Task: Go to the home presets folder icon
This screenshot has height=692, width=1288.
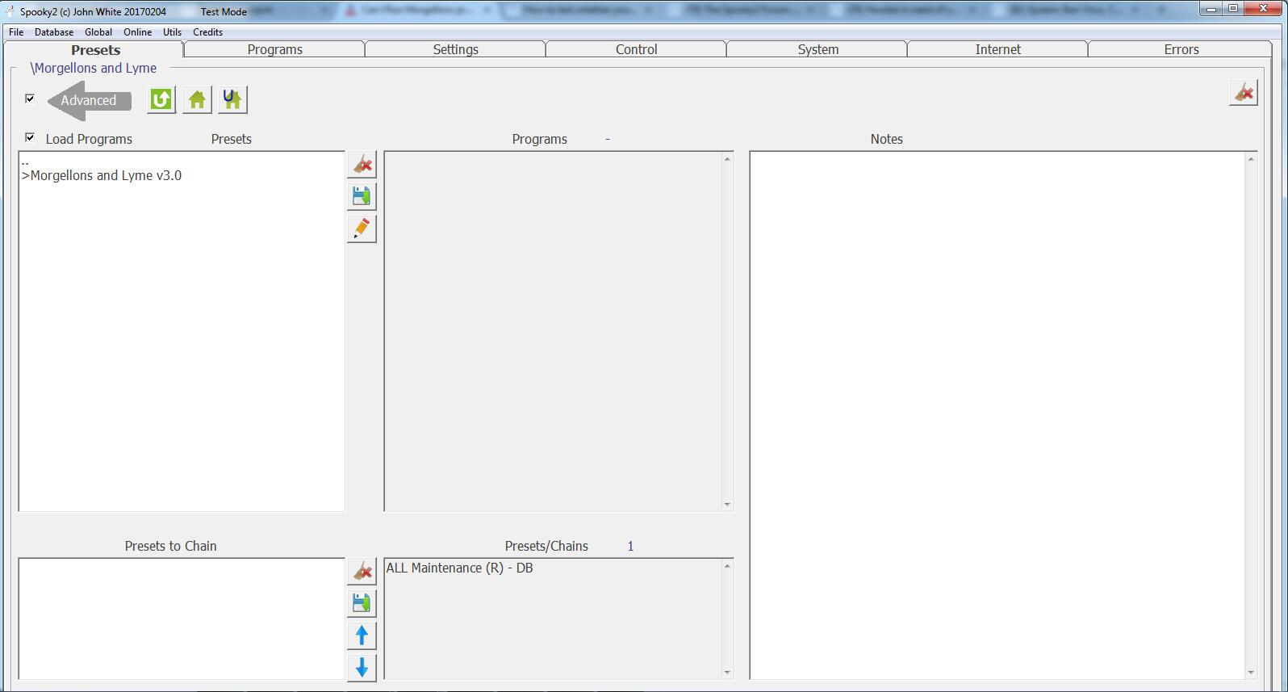Action: (197, 99)
